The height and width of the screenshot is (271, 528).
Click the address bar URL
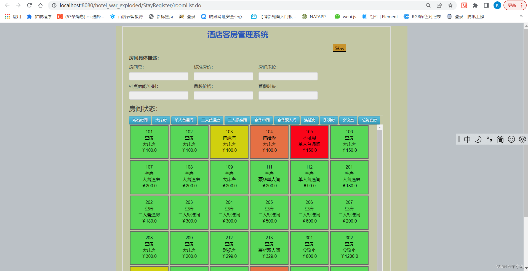130,5
